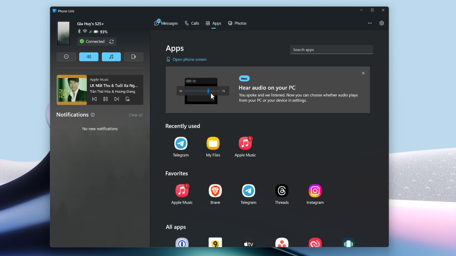This screenshot has height=256, width=456.
Task: Open Brave from Favorites
Action: [215, 191]
